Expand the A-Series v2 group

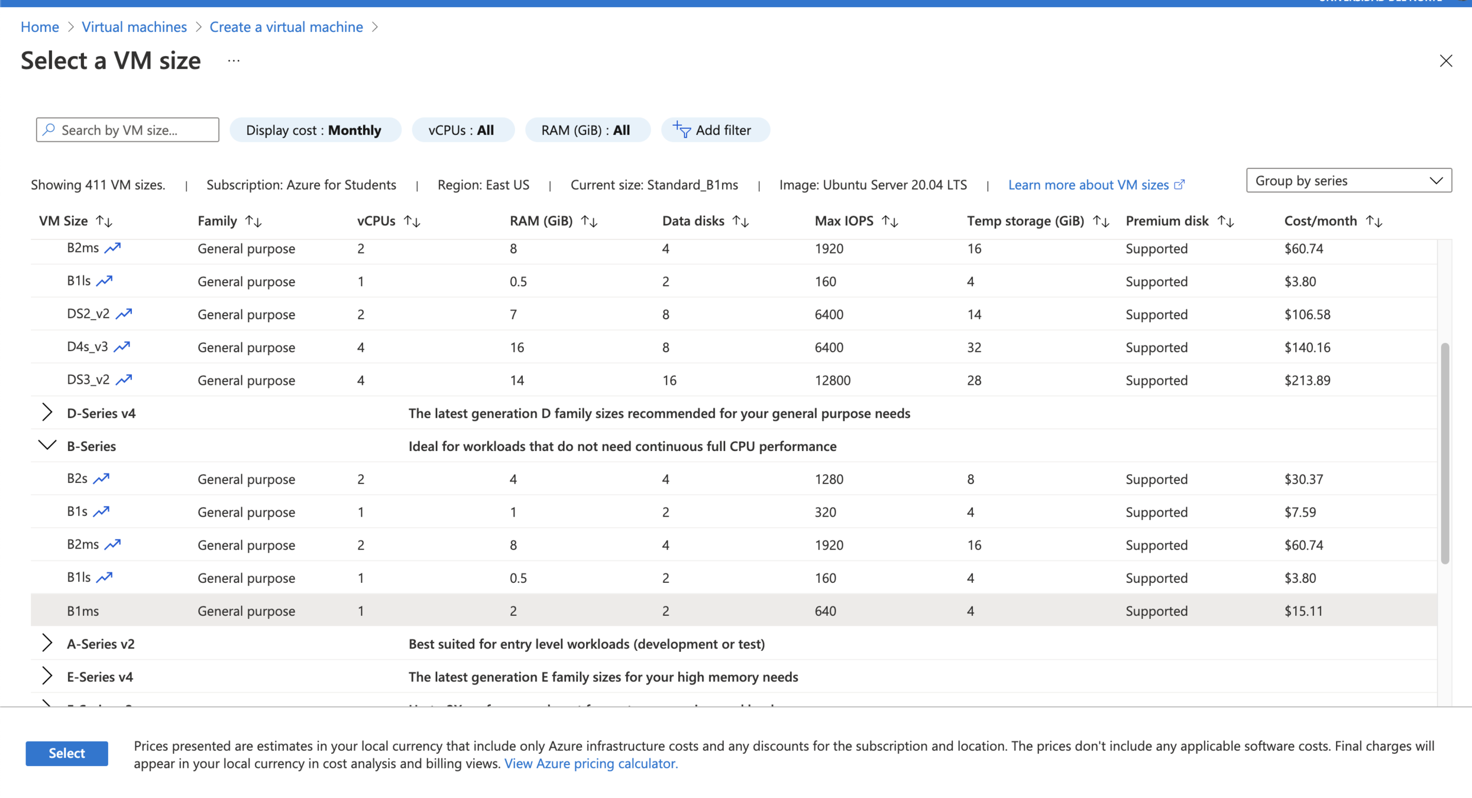(47, 643)
